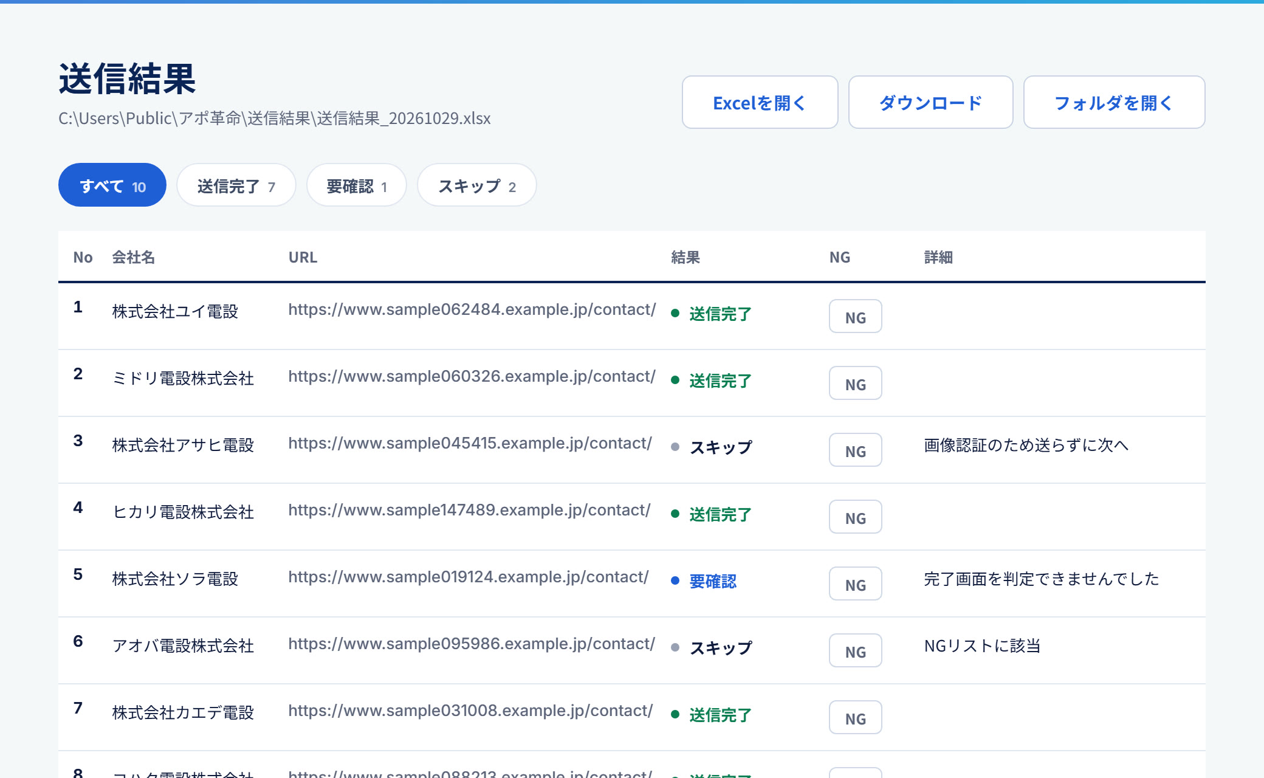Click company name 株式会社アサヒ電設

click(183, 446)
